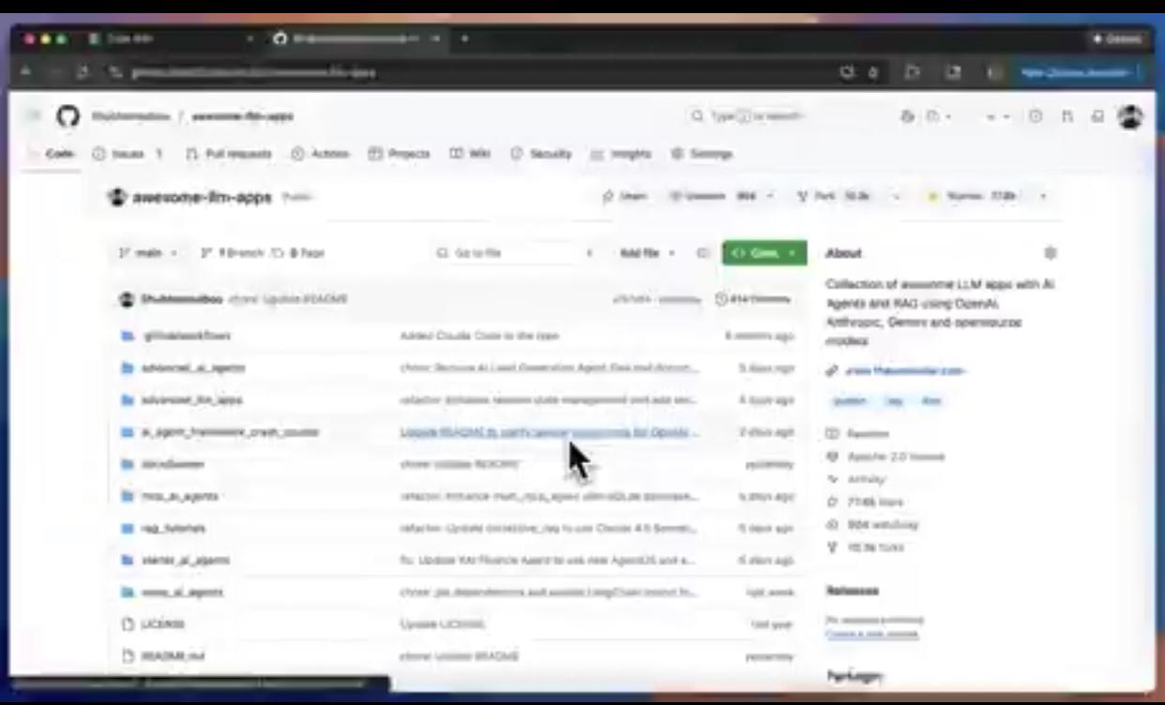
Task: Click the folder icon for mcp_ai_agents
Action: pyautogui.click(x=128, y=496)
